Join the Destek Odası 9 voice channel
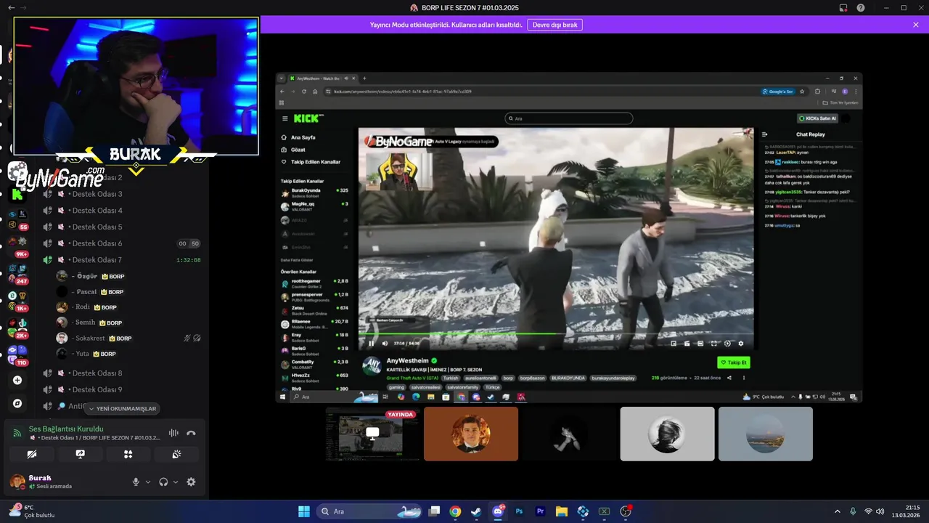Viewport: 929px width, 523px height. point(121,389)
